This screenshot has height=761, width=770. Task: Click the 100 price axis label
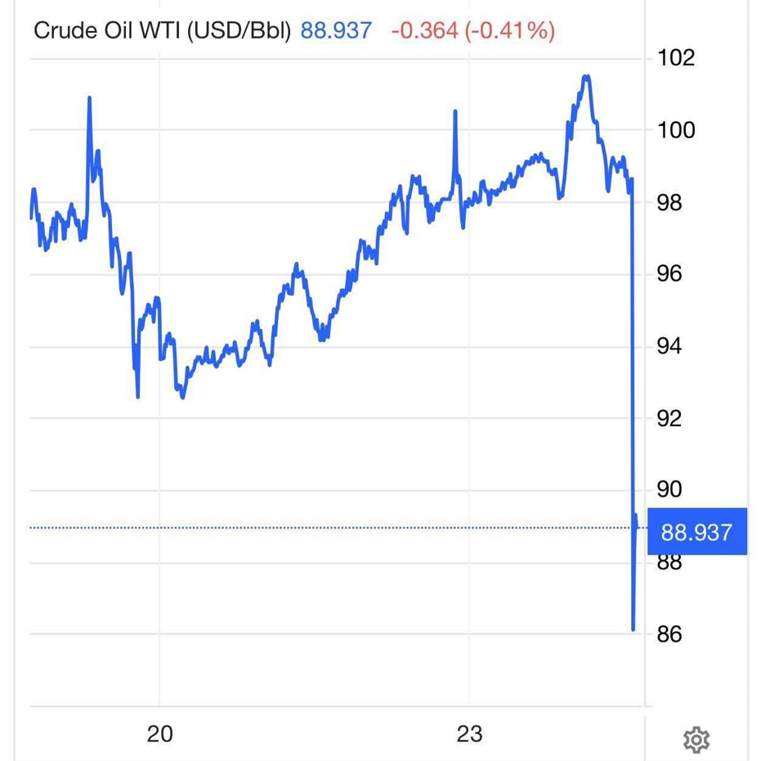point(676,130)
